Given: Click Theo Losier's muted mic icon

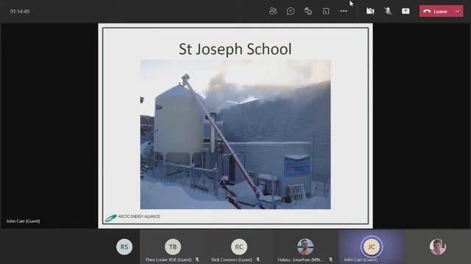Looking at the screenshot, I should coord(197,260).
